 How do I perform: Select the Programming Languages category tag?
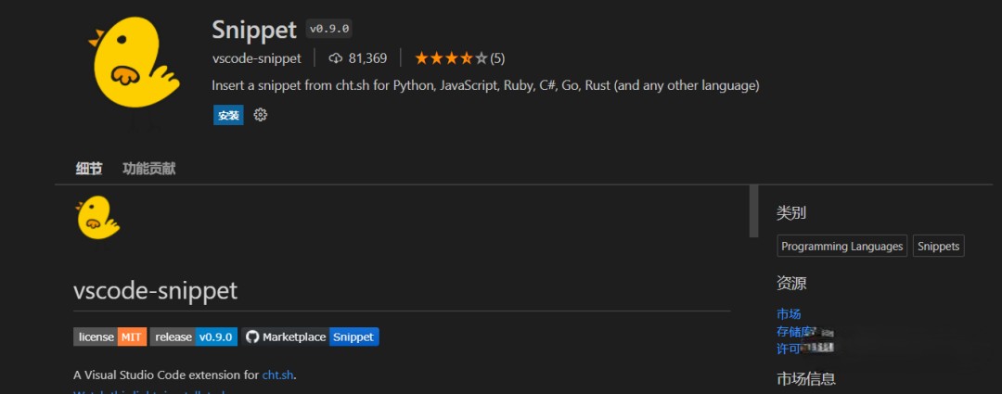click(841, 246)
